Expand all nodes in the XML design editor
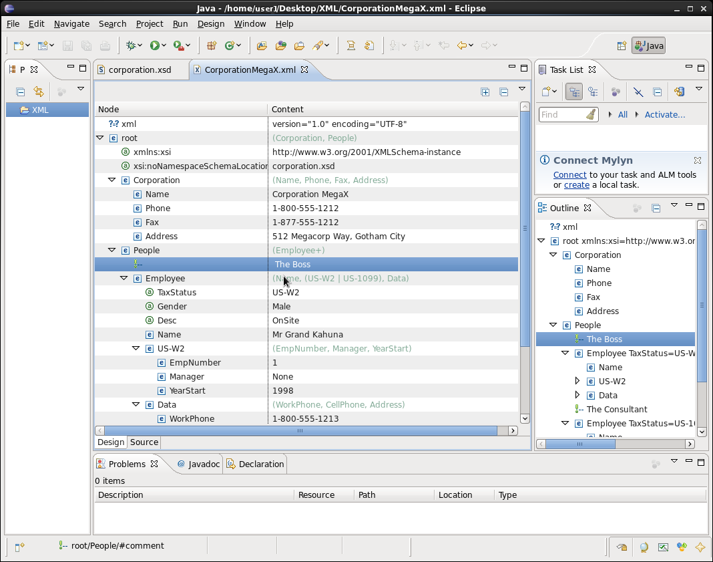 485,92
